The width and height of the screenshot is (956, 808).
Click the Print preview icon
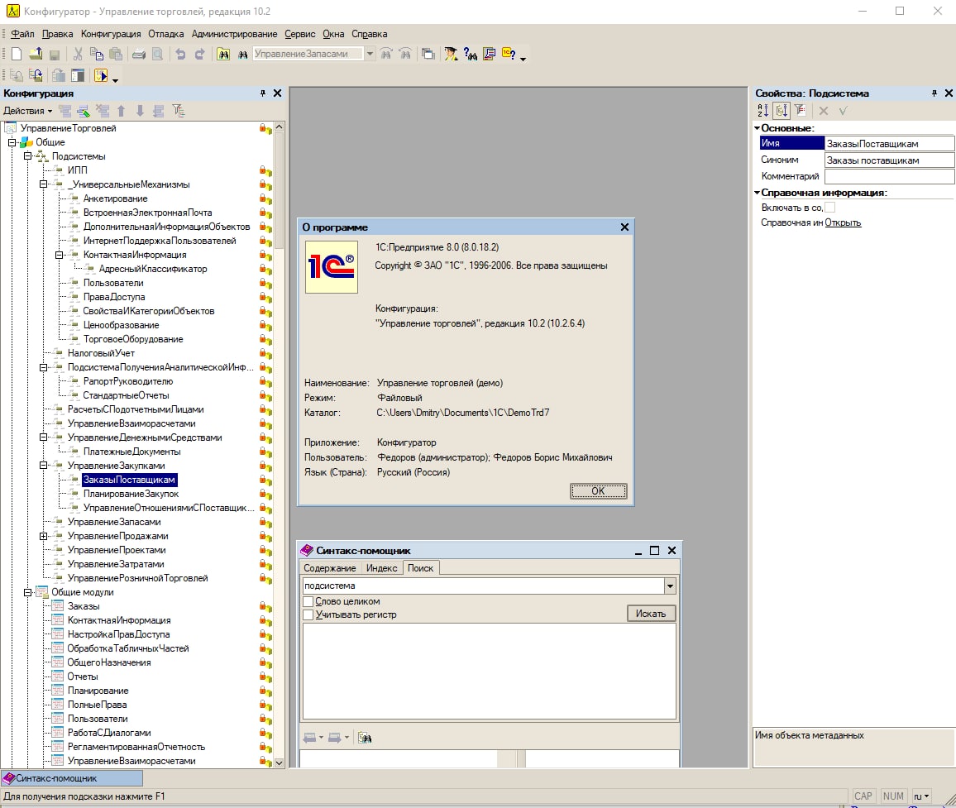click(x=158, y=55)
